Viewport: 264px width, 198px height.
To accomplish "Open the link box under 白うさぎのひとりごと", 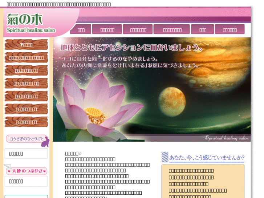I will coord(26,154).
